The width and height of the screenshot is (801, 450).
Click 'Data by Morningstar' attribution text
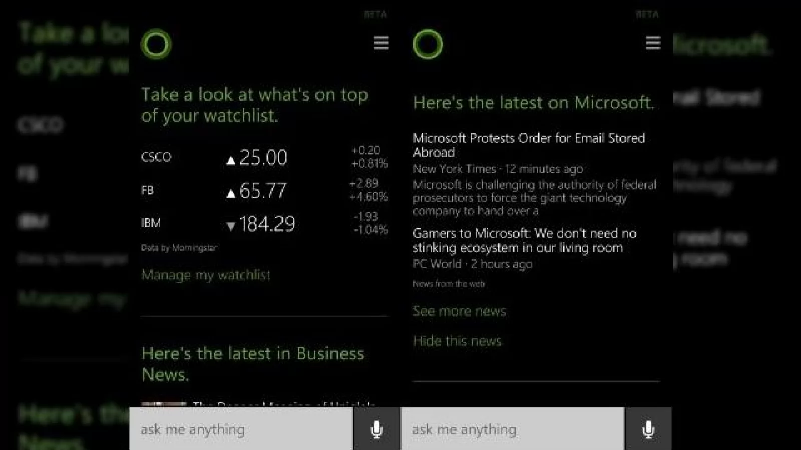179,247
